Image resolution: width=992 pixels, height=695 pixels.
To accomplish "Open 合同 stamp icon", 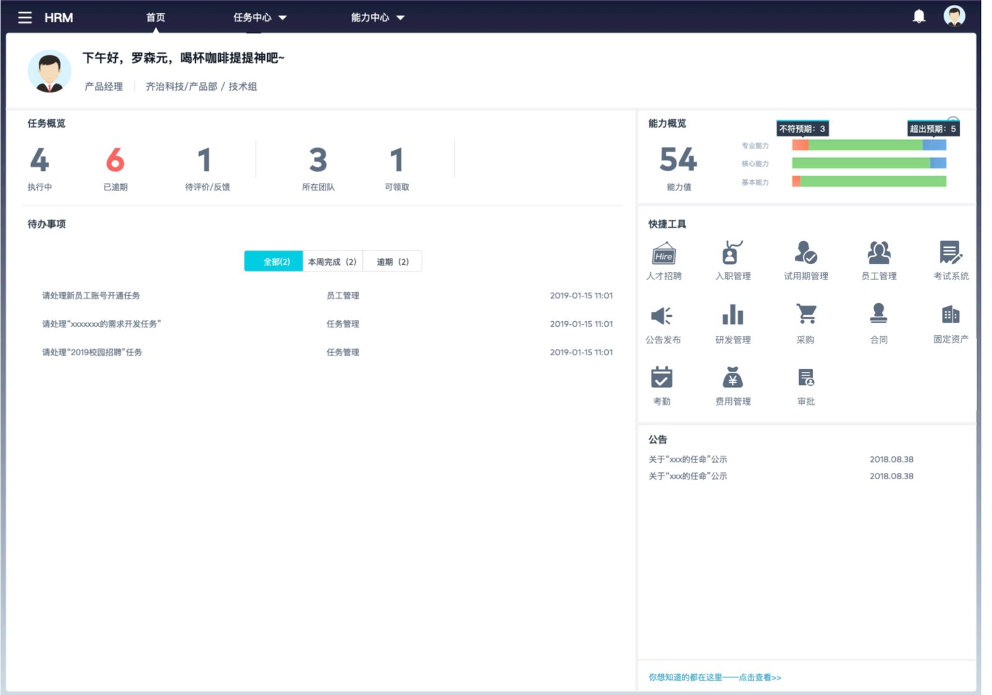I will [878, 313].
